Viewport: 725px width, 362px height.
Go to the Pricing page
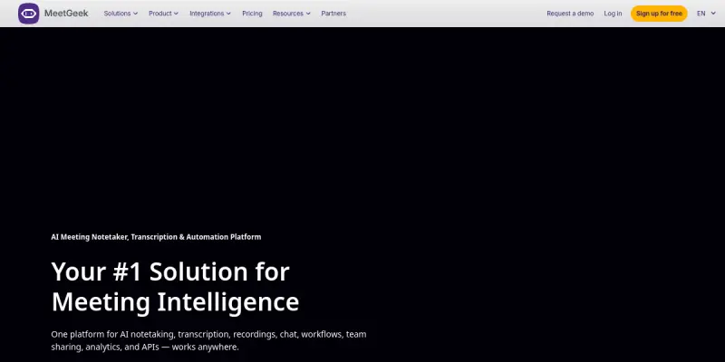click(x=252, y=14)
